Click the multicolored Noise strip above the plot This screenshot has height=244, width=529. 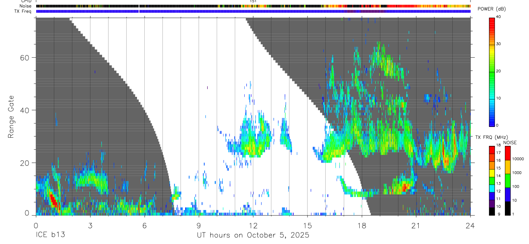[253, 6]
